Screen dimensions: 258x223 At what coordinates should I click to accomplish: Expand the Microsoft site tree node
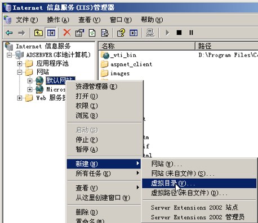(x=30, y=89)
